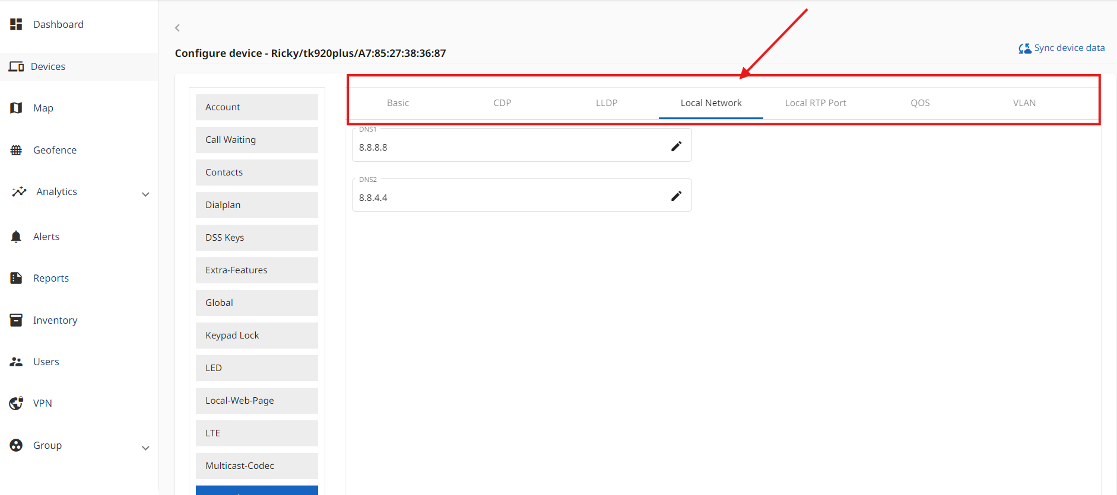Open the DSS Keys settings category
1117x495 pixels.
coord(256,238)
